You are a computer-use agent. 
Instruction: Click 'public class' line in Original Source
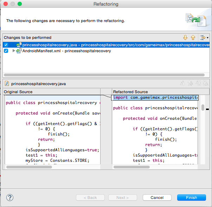tap(53, 103)
